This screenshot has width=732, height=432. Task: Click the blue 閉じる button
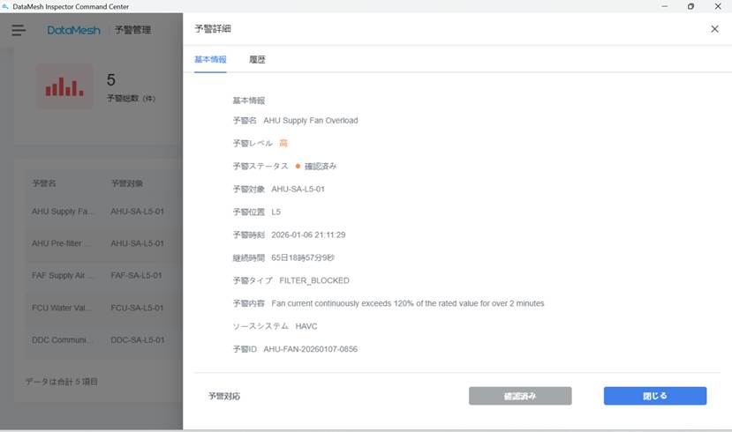(654, 396)
